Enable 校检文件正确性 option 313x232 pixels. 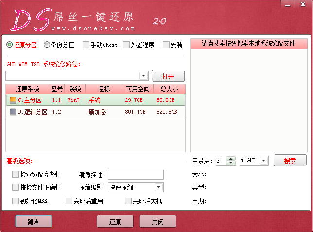pos(16,187)
